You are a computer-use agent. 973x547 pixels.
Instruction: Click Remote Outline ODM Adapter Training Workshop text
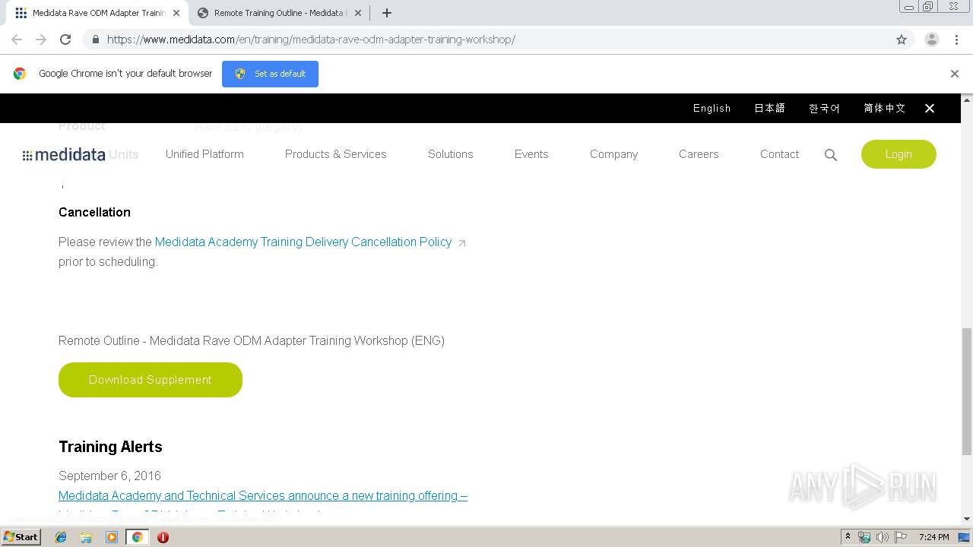pyautogui.click(x=252, y=340)
